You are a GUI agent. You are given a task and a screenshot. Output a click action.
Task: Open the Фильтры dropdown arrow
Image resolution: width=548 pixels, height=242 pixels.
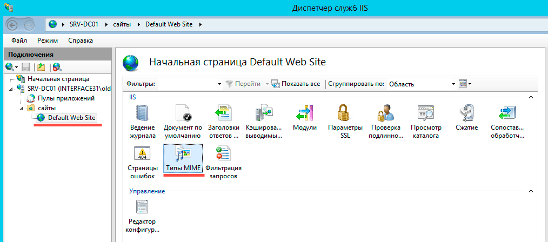[x=220, y=84]
